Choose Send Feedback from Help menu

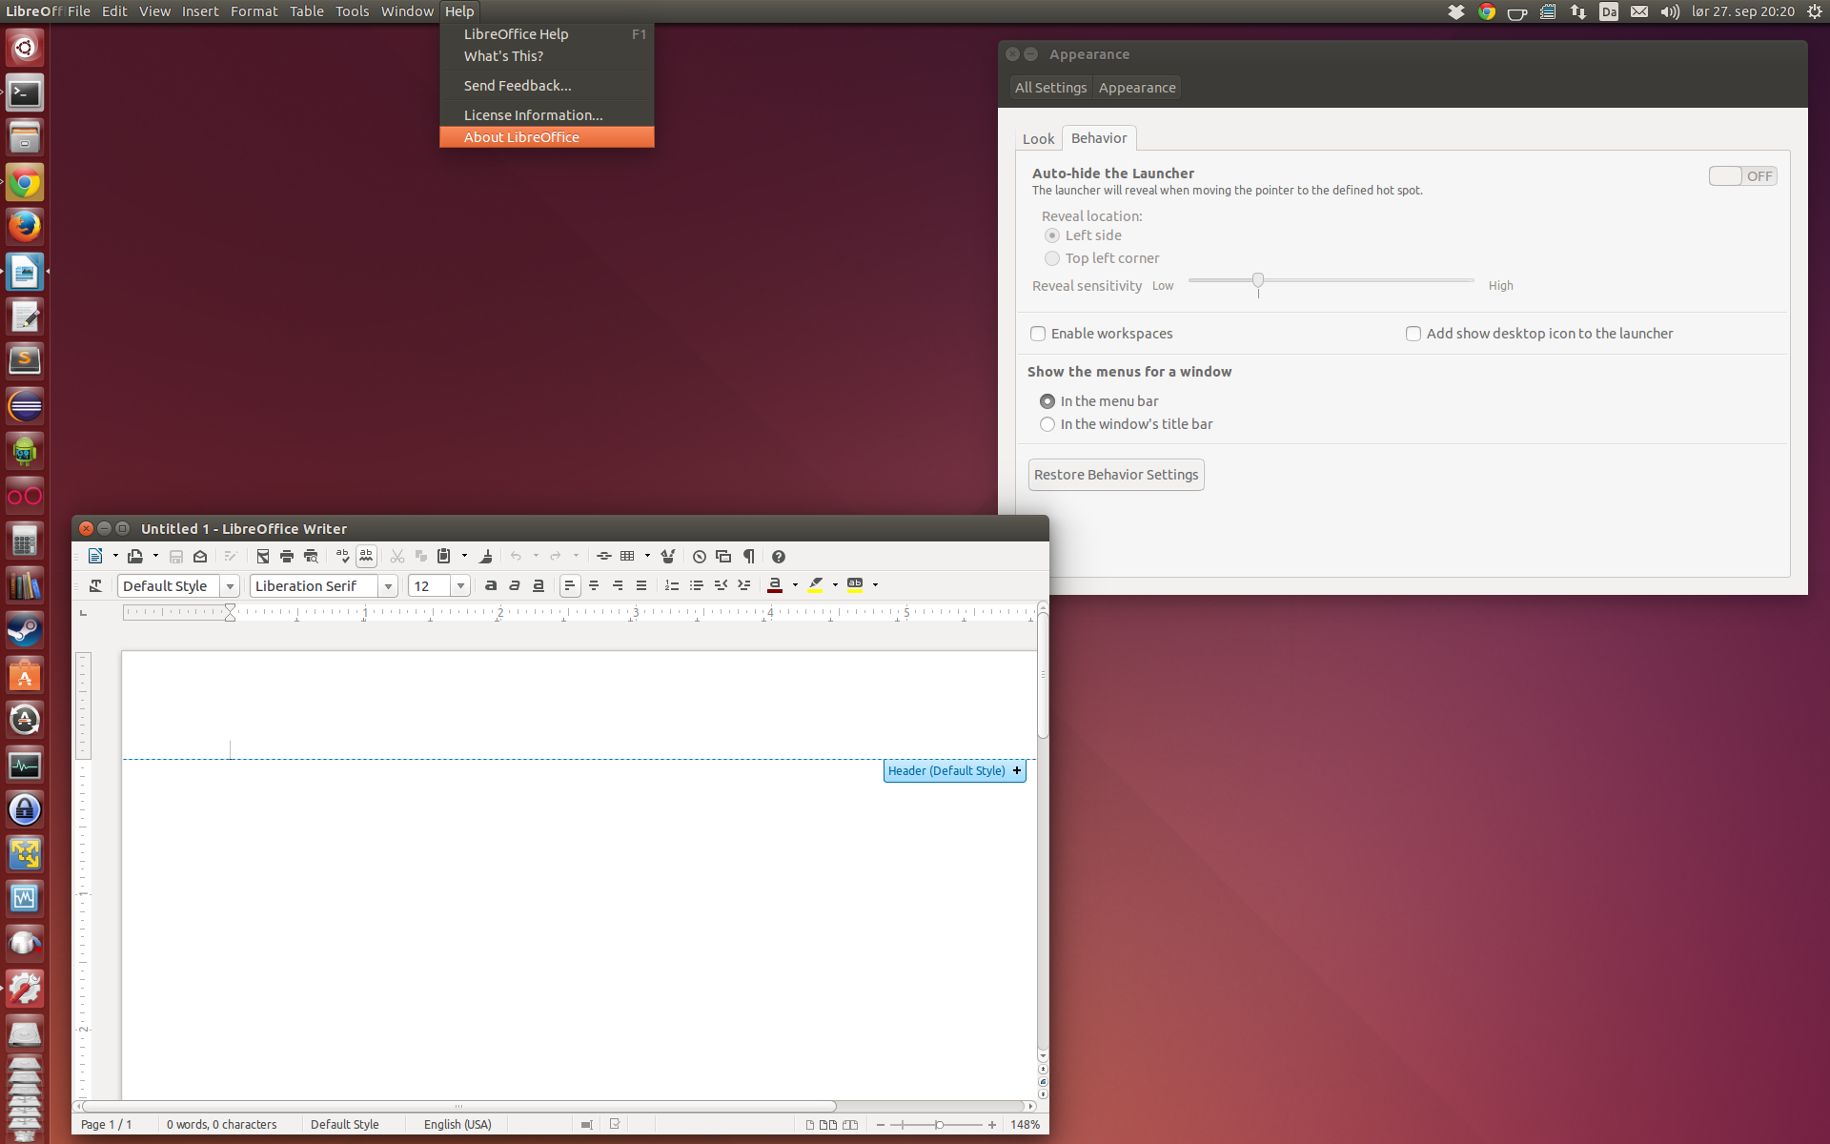click(547, 86)
